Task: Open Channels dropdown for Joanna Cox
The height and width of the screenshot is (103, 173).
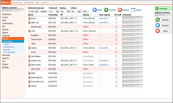Action: pyautogui.click(x=132, y=61)
